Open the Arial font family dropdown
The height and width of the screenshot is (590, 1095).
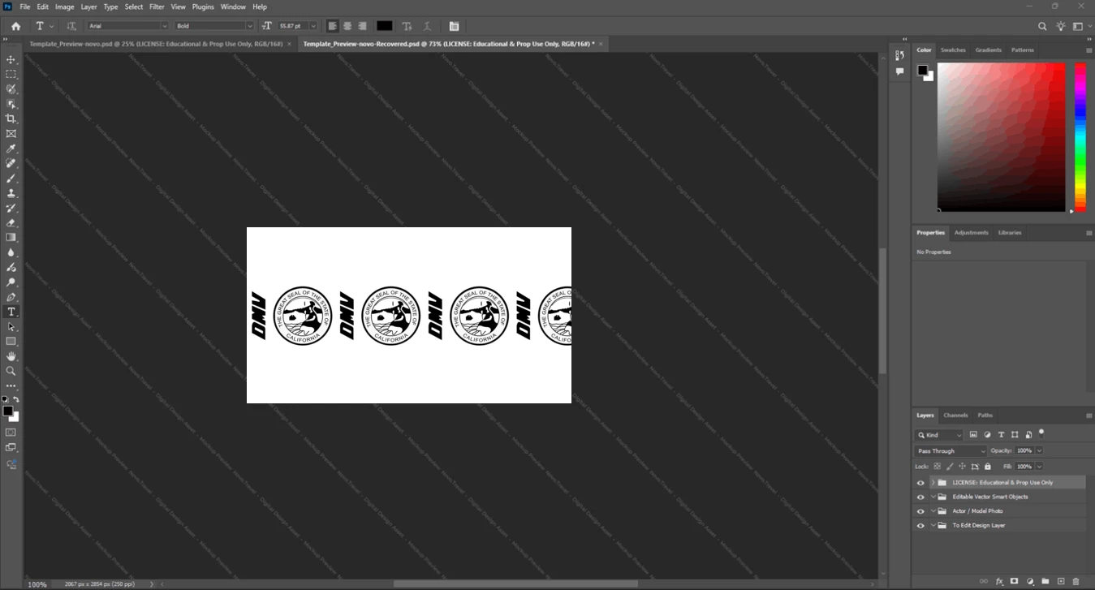128,26
